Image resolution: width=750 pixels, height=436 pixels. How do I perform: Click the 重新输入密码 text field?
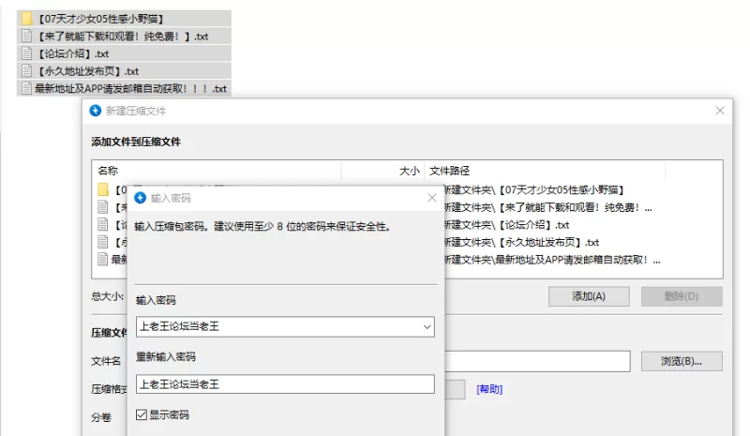284,384
